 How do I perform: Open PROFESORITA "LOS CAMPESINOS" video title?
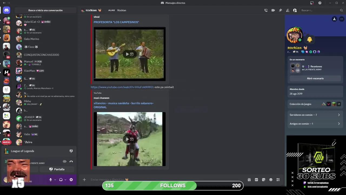click(116, 22)
